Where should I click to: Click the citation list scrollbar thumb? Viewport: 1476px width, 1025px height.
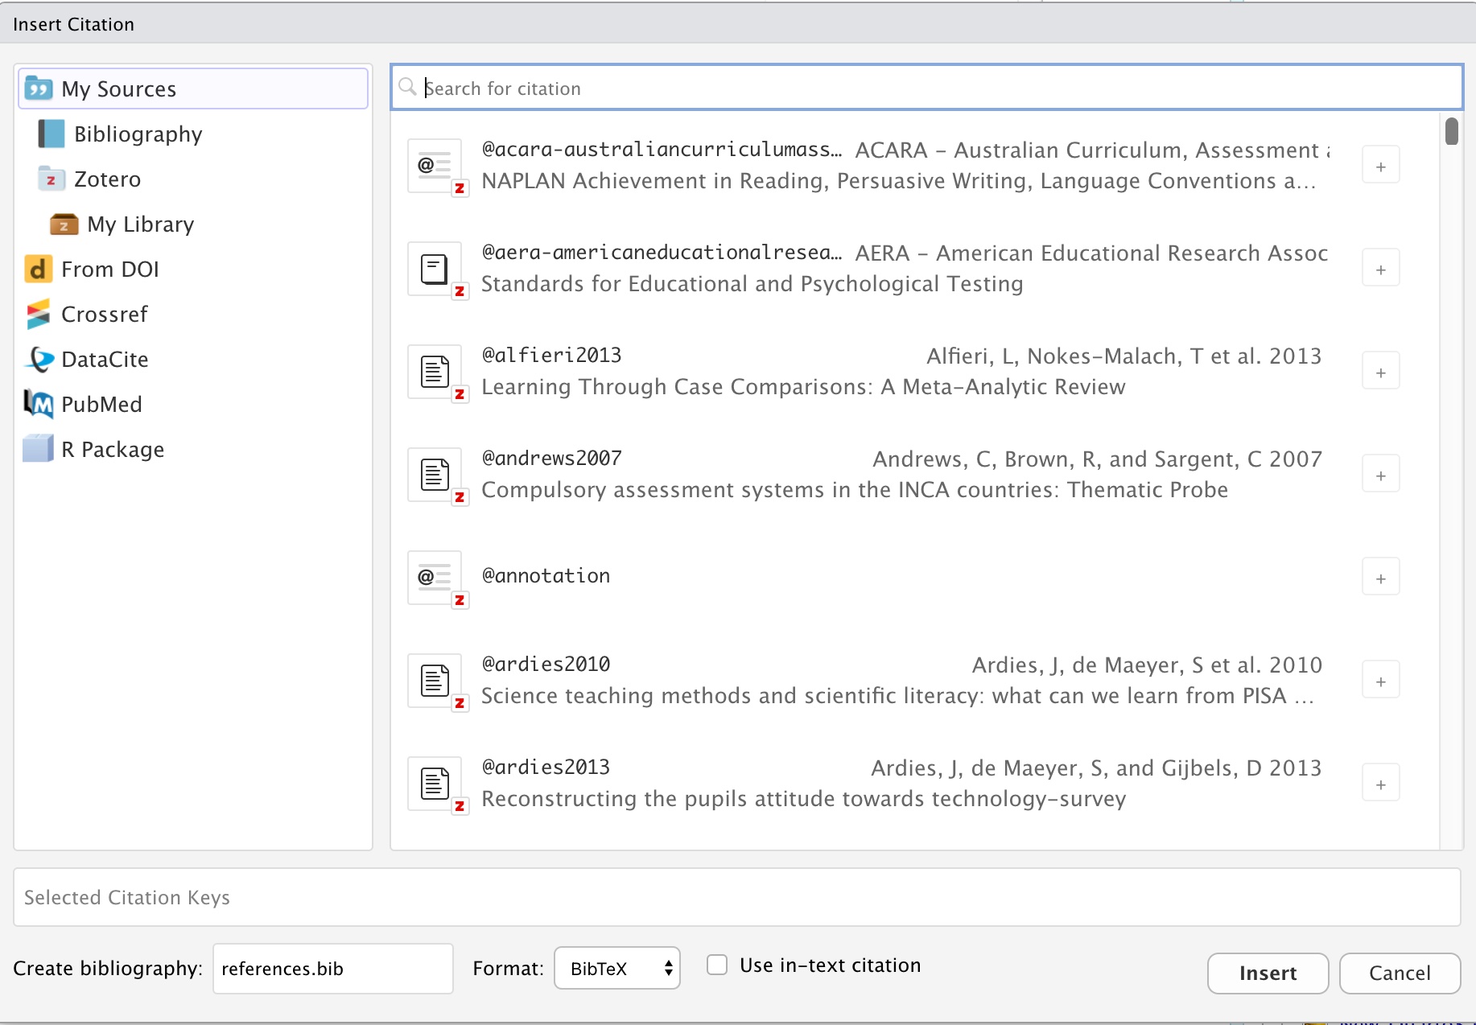pyautogui.click(x=1451, y=131)
